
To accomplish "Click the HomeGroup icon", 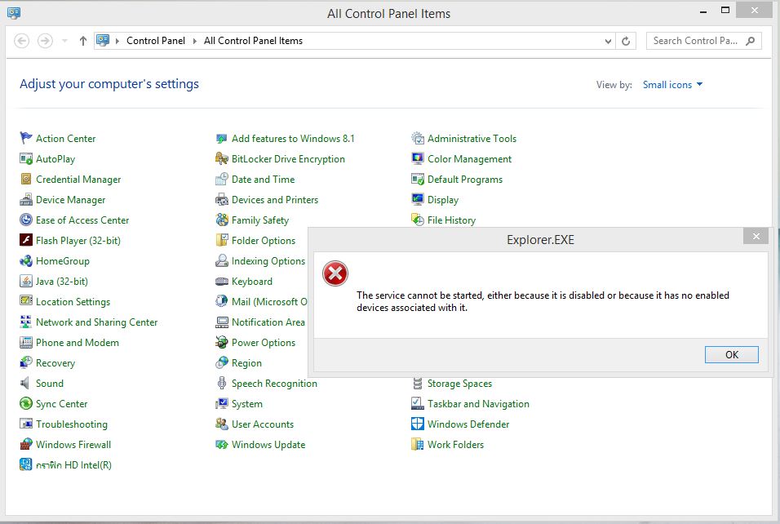I will (x=26, y=260).
